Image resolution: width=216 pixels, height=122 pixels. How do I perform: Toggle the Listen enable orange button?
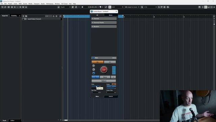pyautogui.click(x=114, y=84)
